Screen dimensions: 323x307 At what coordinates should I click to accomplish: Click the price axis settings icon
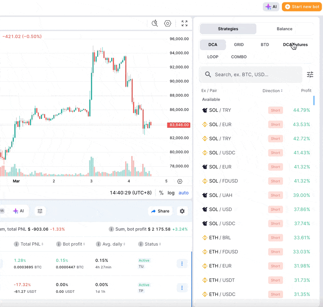point(180,181)
